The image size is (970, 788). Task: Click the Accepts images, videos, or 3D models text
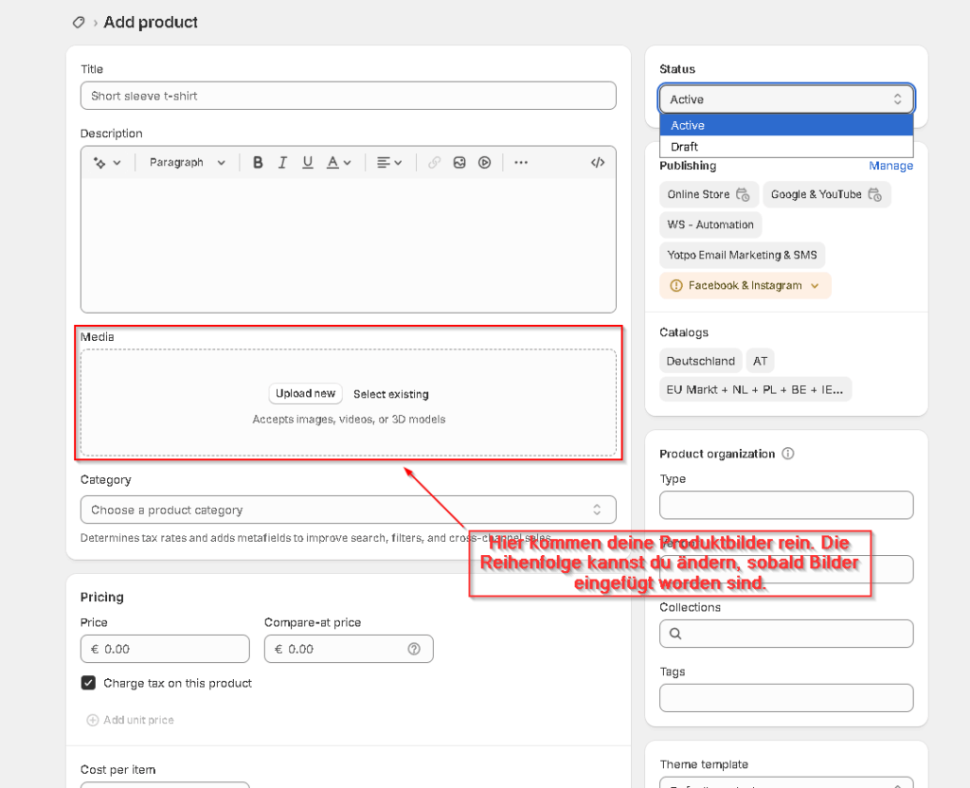pos(349,420)
